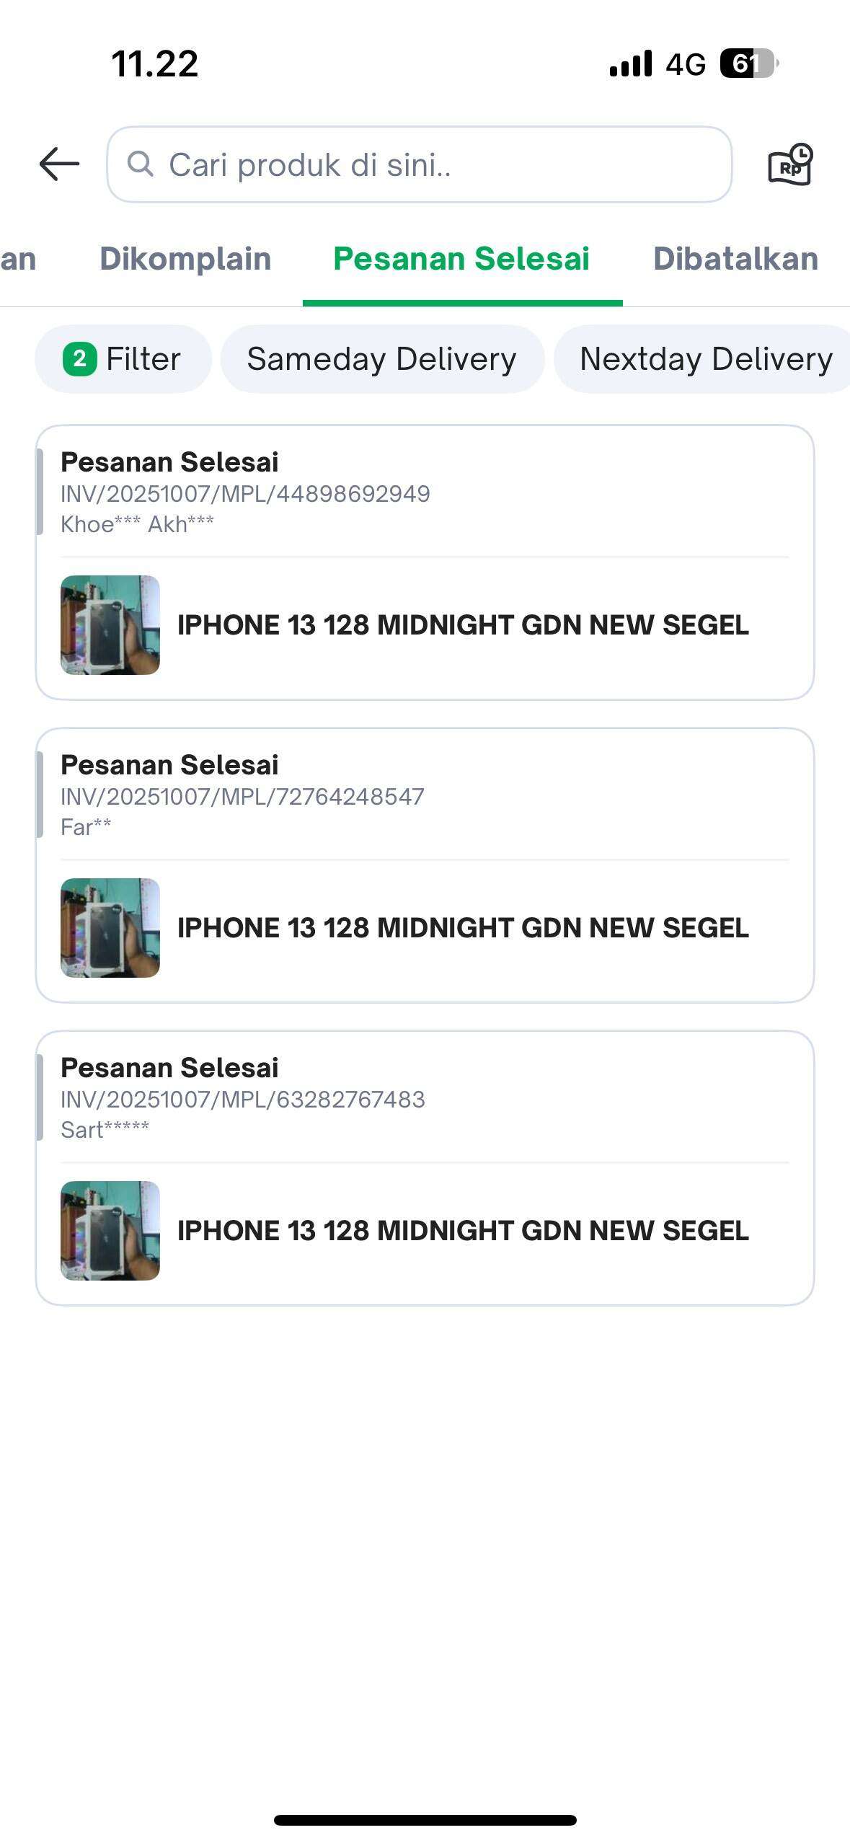Tap product thumbnail in Sart***** order

point(110,1231)
